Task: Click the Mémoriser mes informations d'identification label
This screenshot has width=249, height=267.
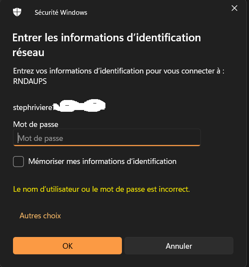Action: (102, 161)
